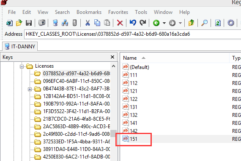Image resolution: width=241 pixels, height=161 pixels.
Task: Click the Save floppy disk icon
Action: (x=29, y=23)
